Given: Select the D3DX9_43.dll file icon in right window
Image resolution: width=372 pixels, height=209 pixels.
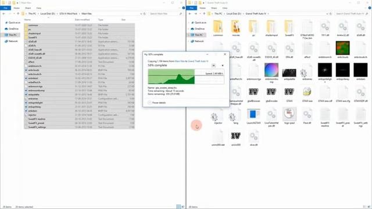Looking at the screenshot, I should [271, 49].
